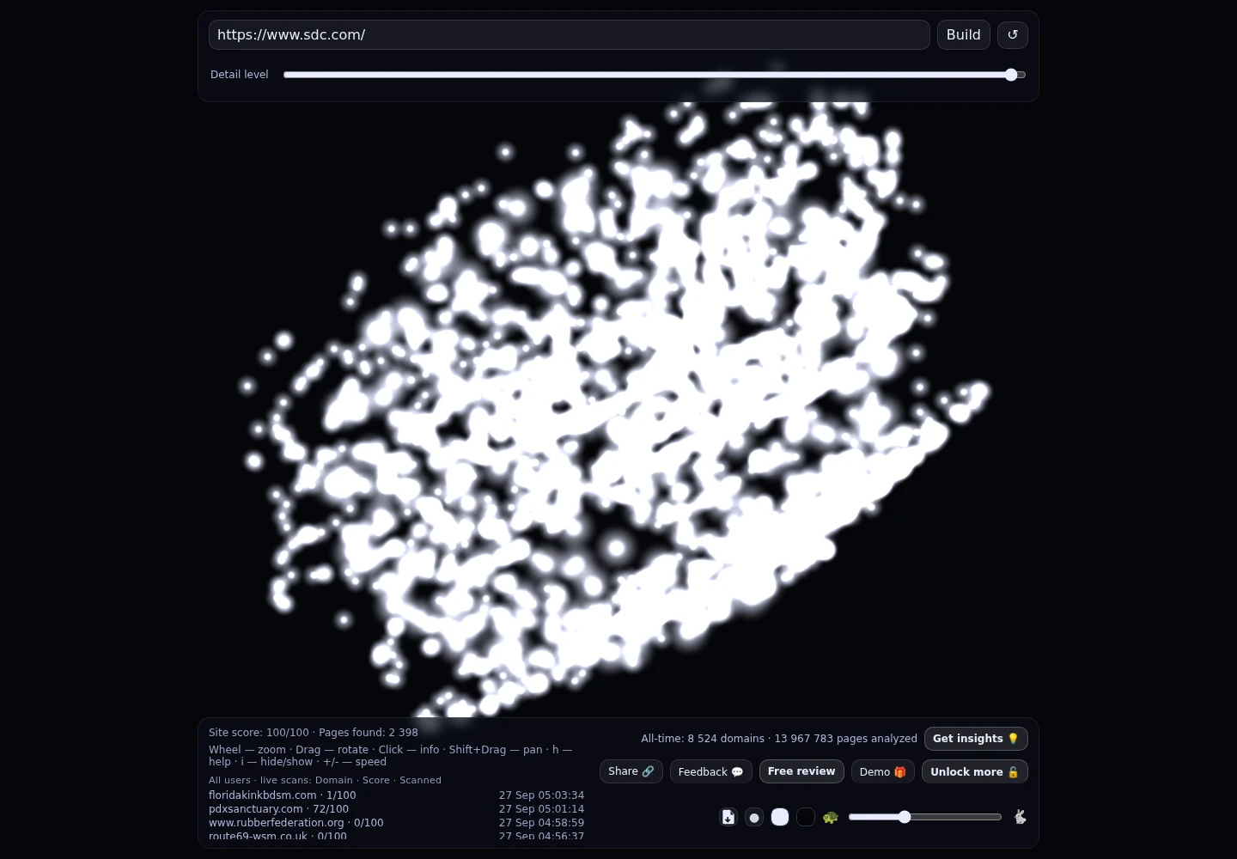Select www.rubberfederation.org scan row
This screenshot has width=1237, height=859.
tap(396, 823)
